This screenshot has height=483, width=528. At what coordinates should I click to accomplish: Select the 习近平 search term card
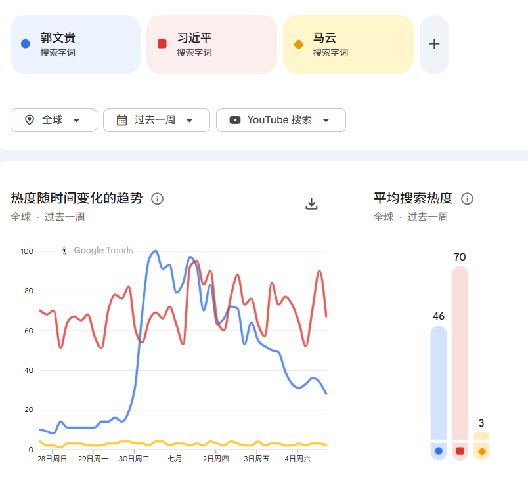tap(212, 44)
